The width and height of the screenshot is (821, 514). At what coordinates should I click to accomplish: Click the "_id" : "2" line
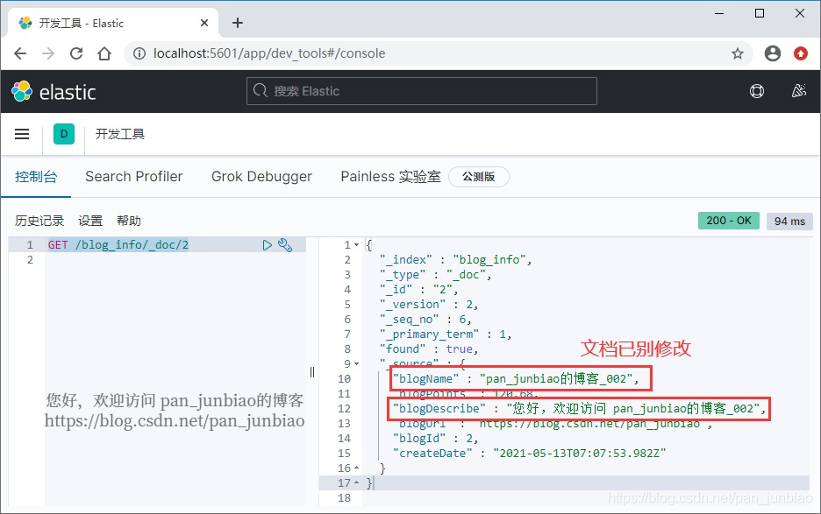pyautogui.click(x=419, y=289)
